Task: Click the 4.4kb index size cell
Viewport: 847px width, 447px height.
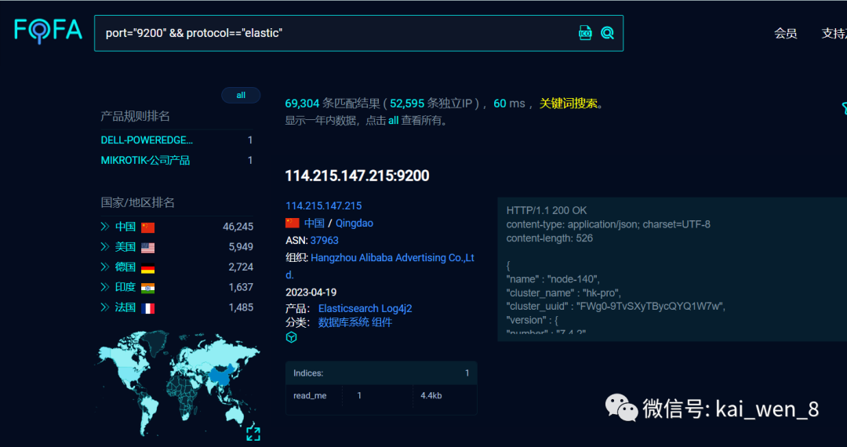Action: 431,396
